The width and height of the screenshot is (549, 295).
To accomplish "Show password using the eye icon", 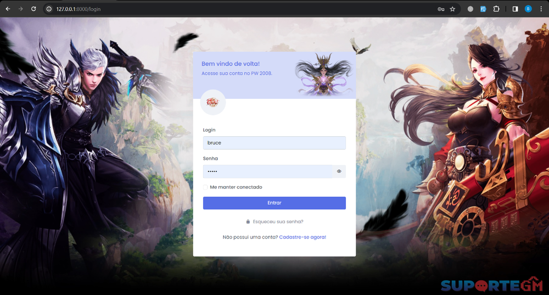I will pos(339,171).
